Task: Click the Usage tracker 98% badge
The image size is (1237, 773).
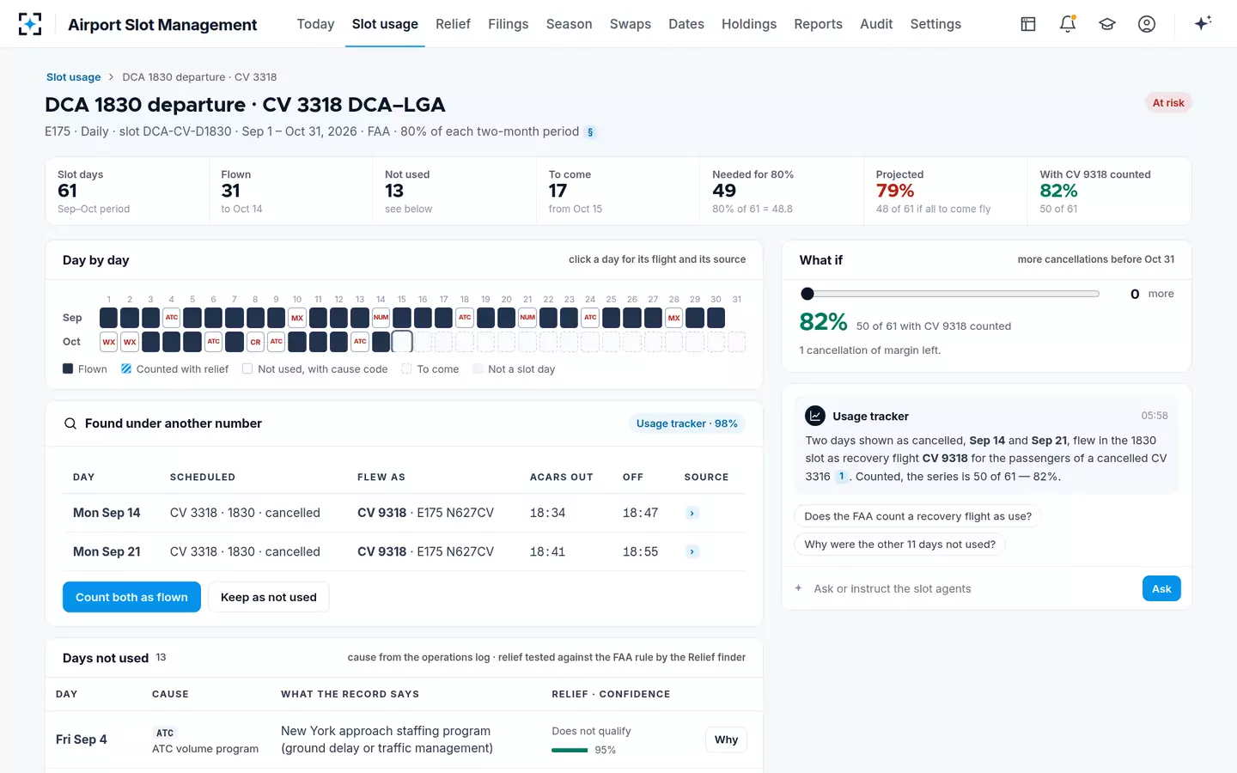Action: click(686, 423)
